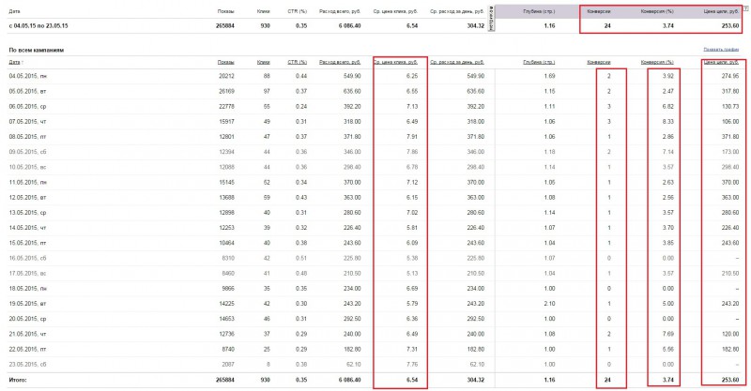Select the 15.05.2015, пт date row
The height and width of the screenshot is (391, 751).
tap(27, 243)
